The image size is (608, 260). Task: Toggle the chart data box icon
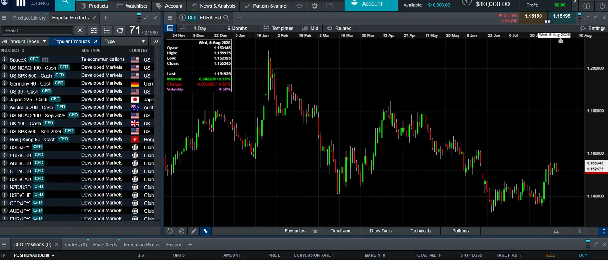coord(170,28)
